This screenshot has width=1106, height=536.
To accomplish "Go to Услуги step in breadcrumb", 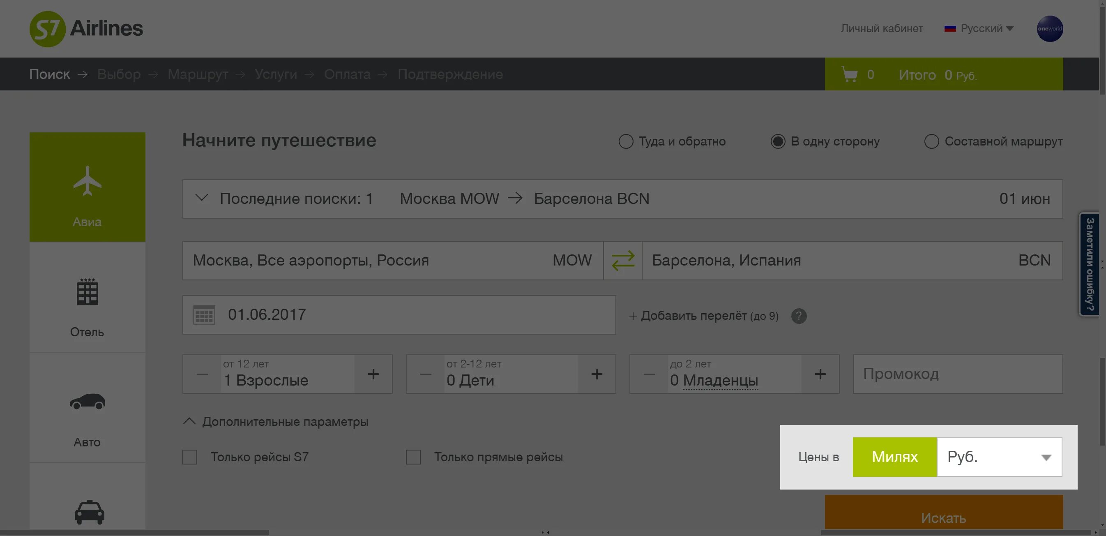I will coord(276,74).
